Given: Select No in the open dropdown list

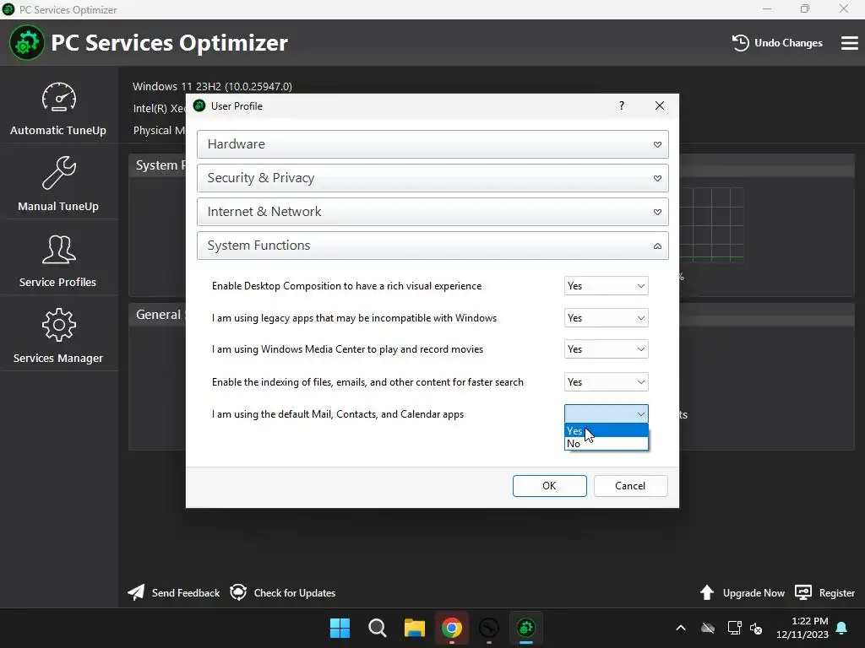Looking at the screenshot, I should coord(606,444).
